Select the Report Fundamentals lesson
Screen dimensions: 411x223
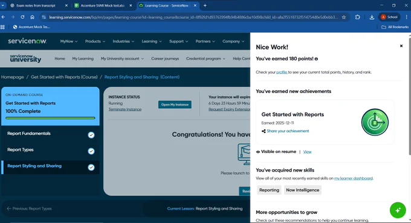50,134
